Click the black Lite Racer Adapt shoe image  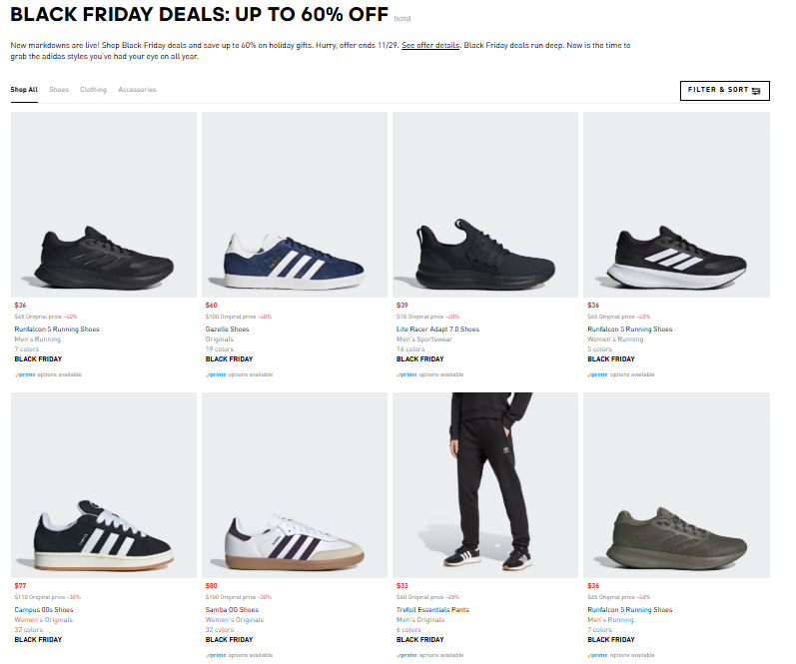485,205
